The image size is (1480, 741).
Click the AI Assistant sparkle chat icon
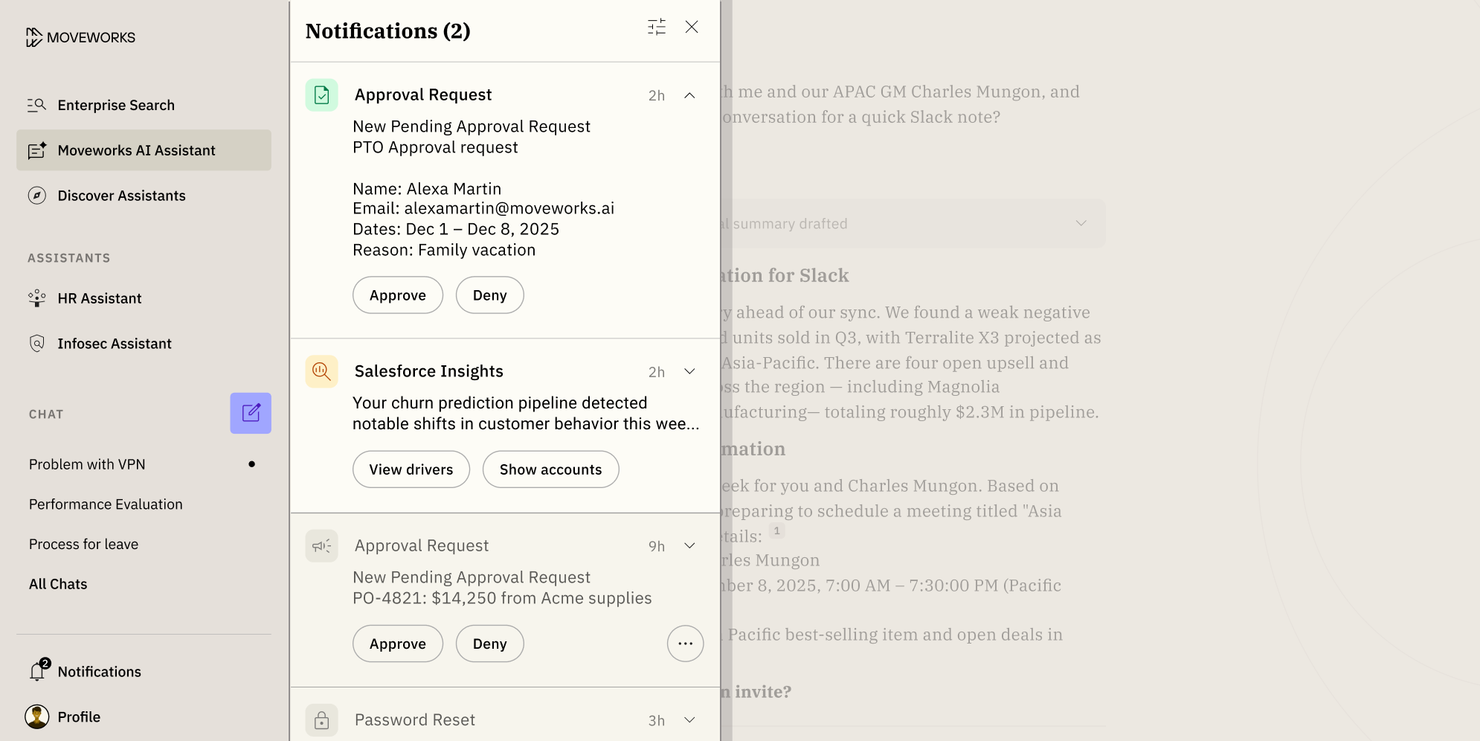(37, 150)
